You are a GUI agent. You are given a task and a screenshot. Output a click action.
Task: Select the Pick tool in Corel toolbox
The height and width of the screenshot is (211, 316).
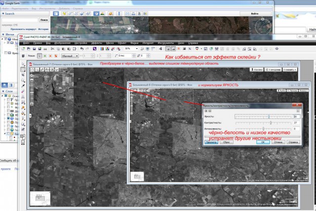(x=23, y=64)
